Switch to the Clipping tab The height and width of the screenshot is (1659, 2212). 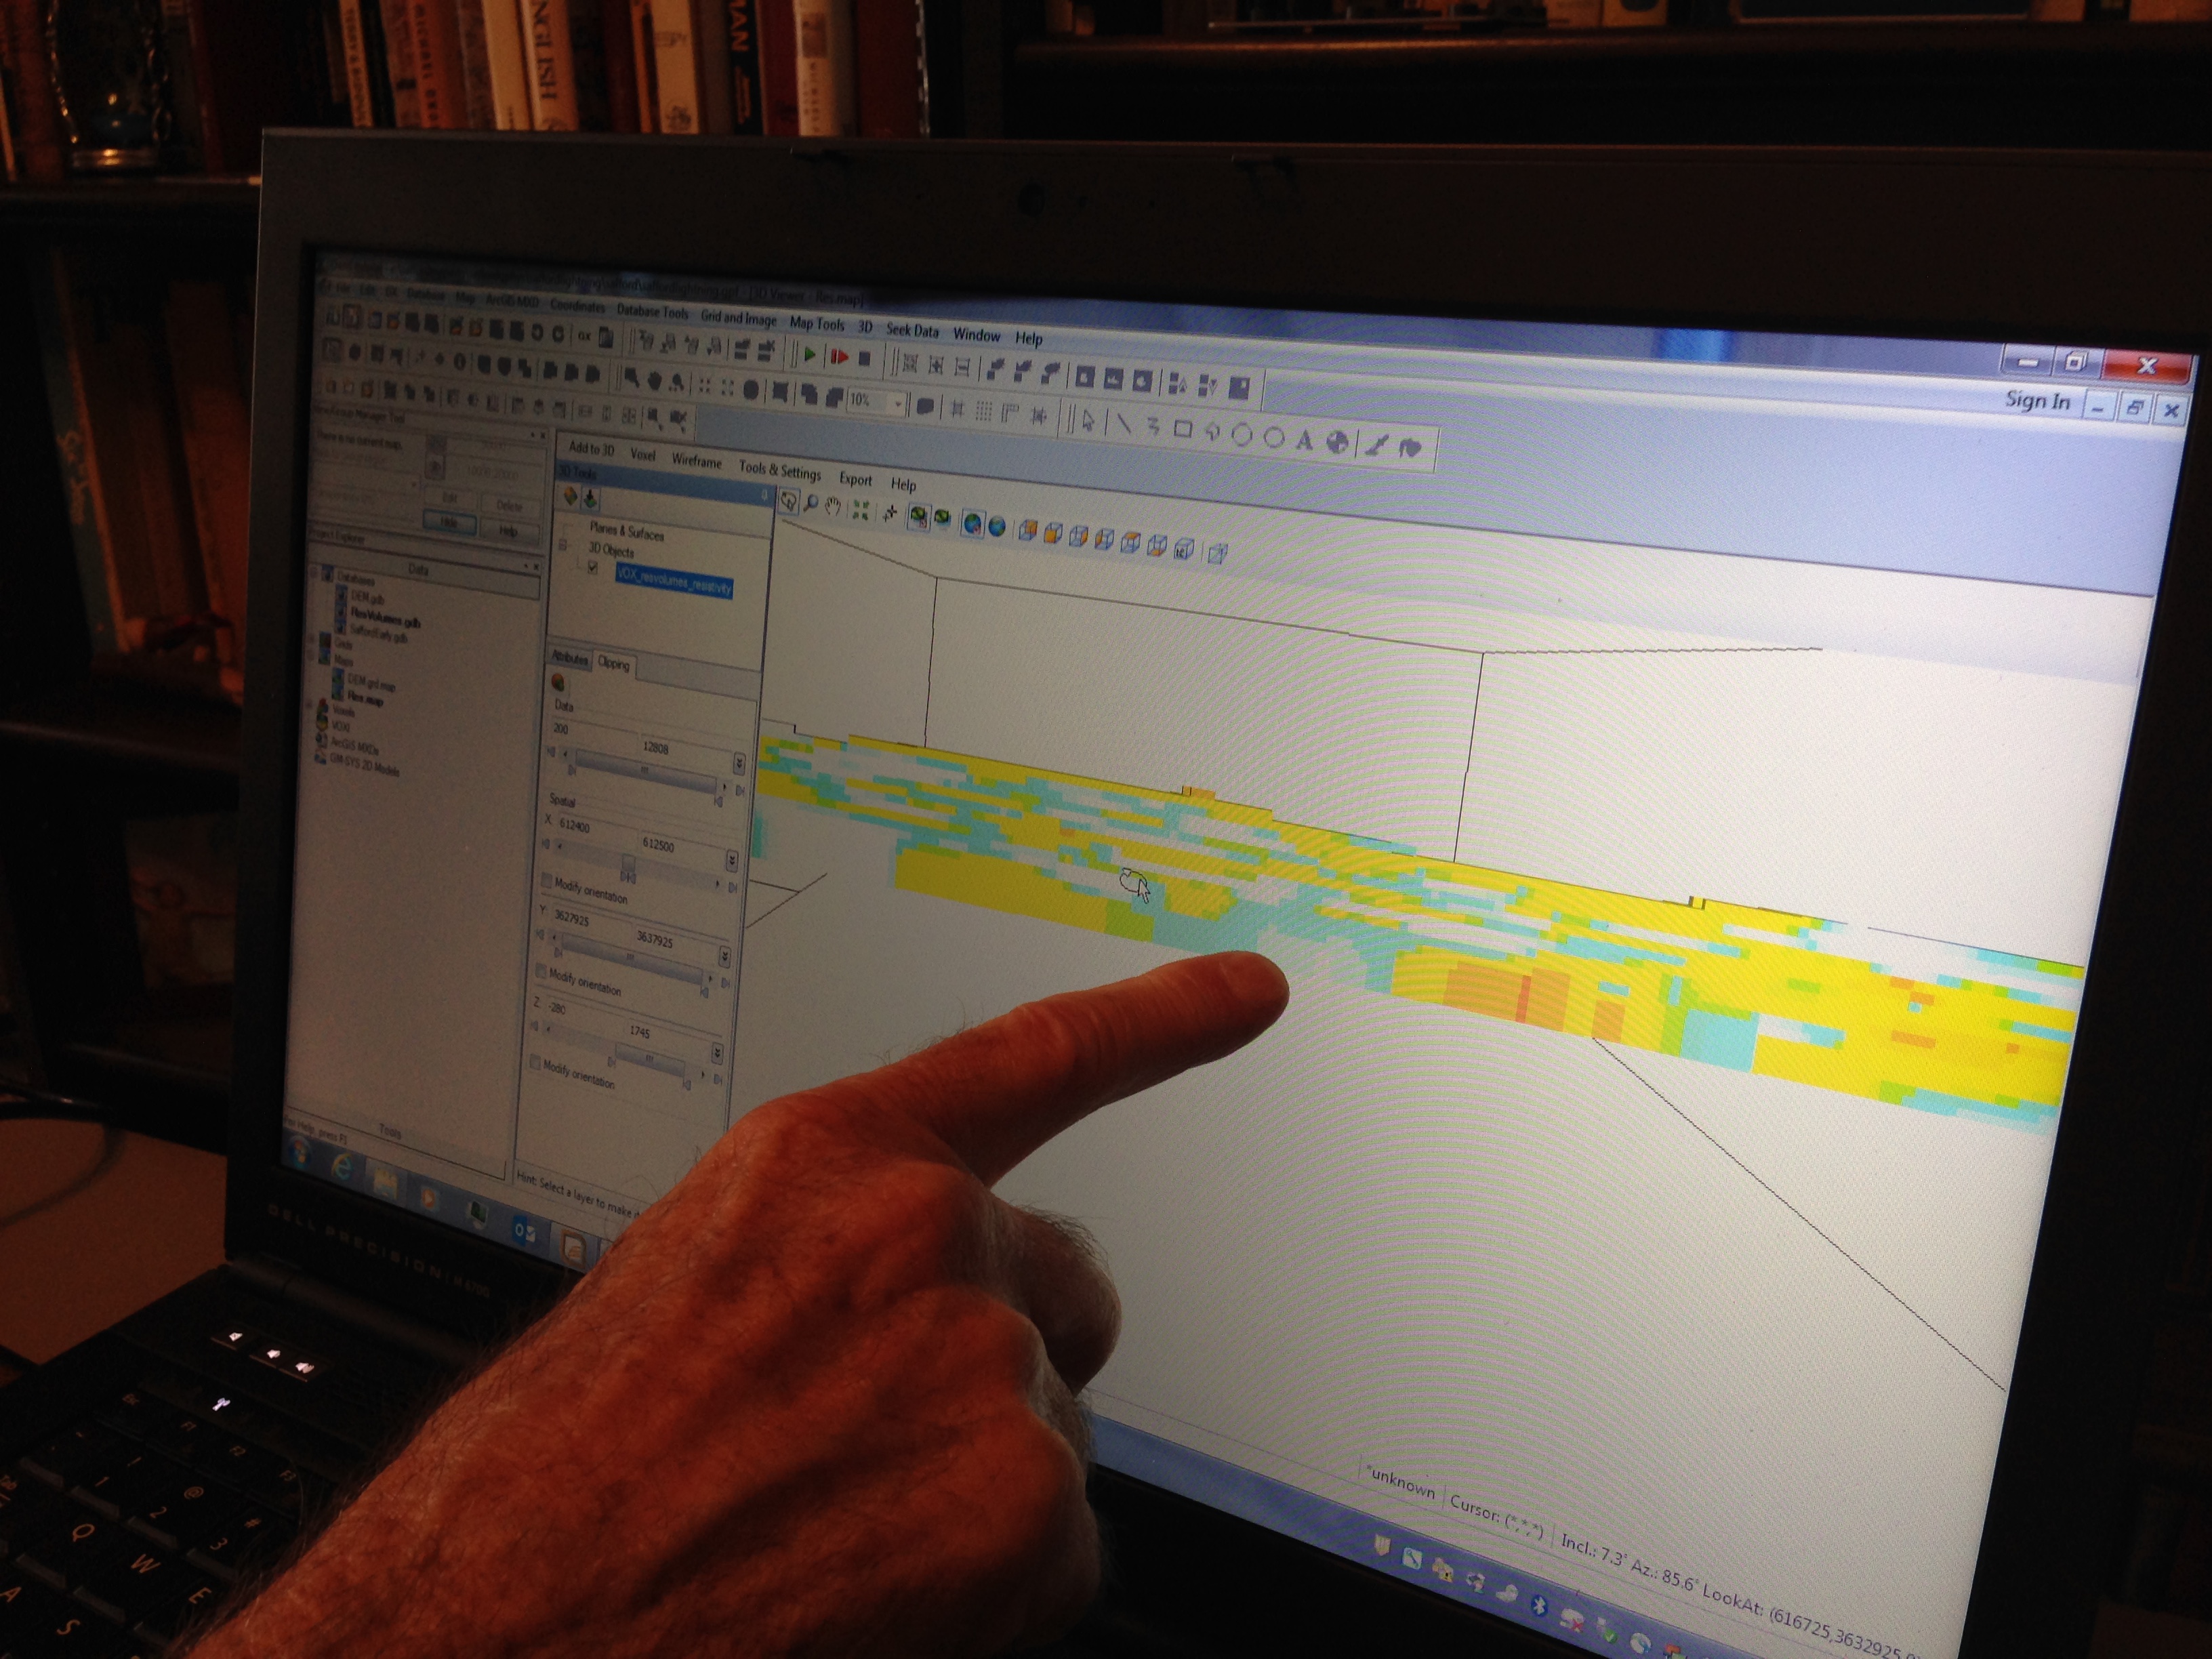(x=613, y=664)
